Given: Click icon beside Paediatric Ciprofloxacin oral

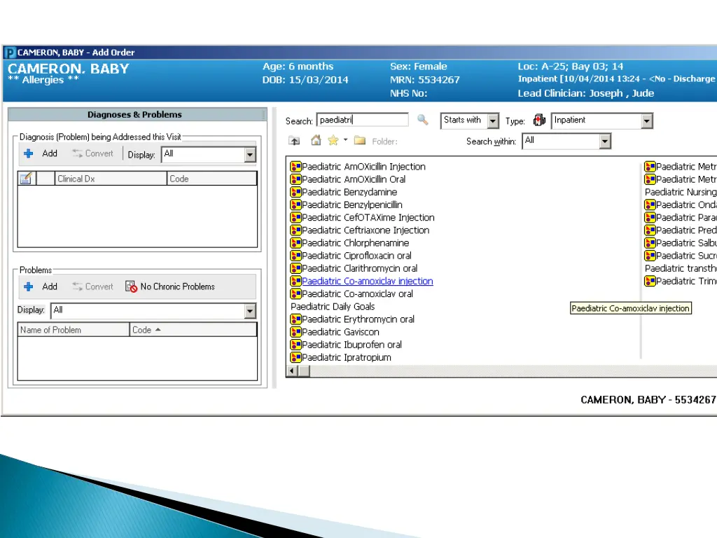Looking at the screenshot, I should click(x=296, y=256).
